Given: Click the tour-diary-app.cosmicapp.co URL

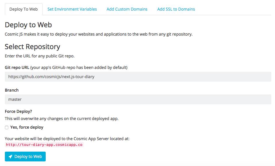Looking at the screenshot, I should pyautogui.click(x=44, y=145).
